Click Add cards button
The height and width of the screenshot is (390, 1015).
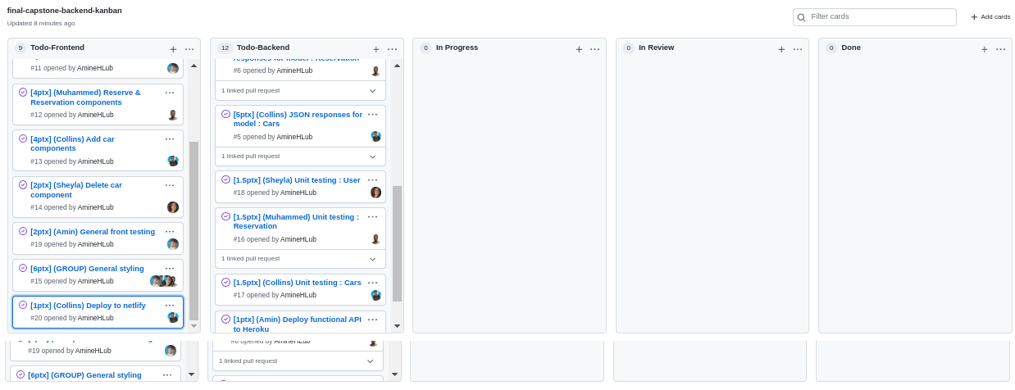pyautogui.click(x=990, y=17)
